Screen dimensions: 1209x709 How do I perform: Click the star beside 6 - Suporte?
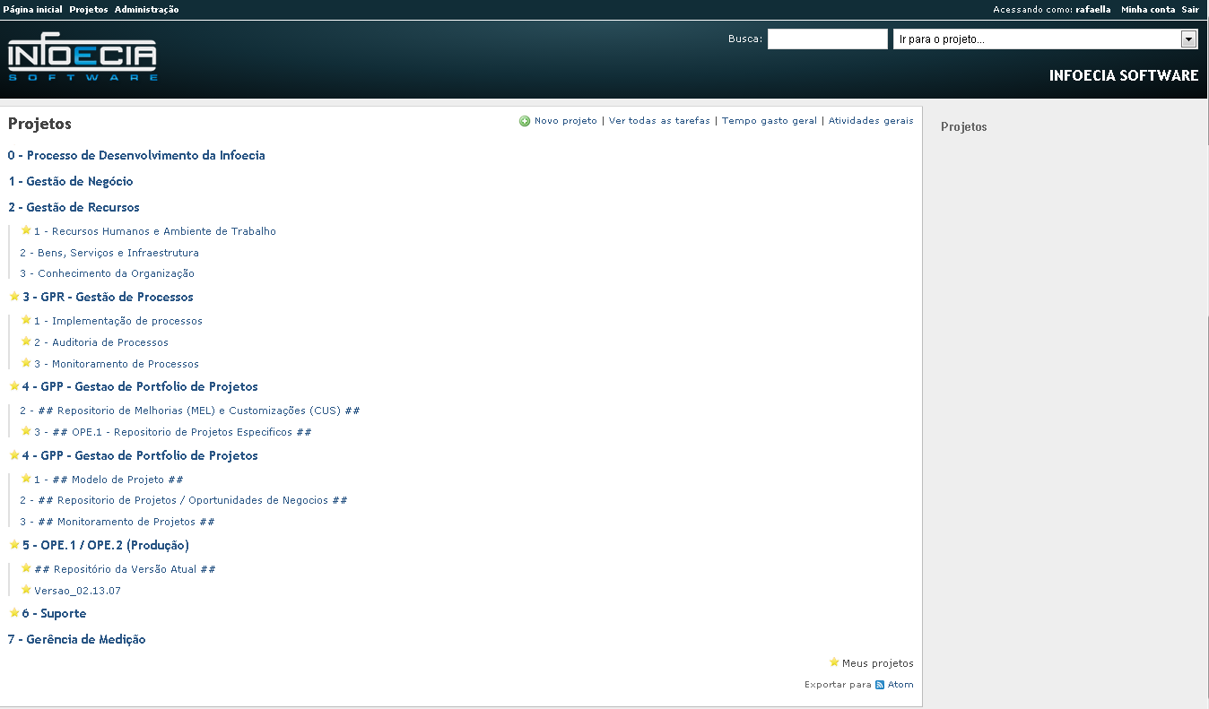coord(14,613)
